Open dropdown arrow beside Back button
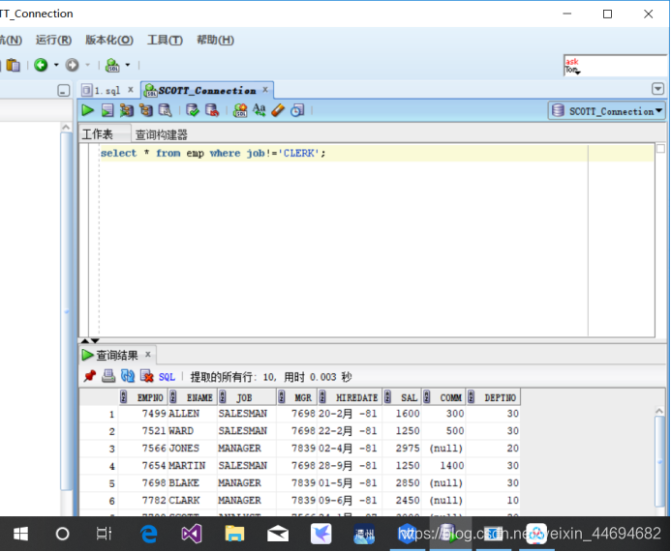The height and width of the screenshot is (552, 671). click(x=56, y=65)
